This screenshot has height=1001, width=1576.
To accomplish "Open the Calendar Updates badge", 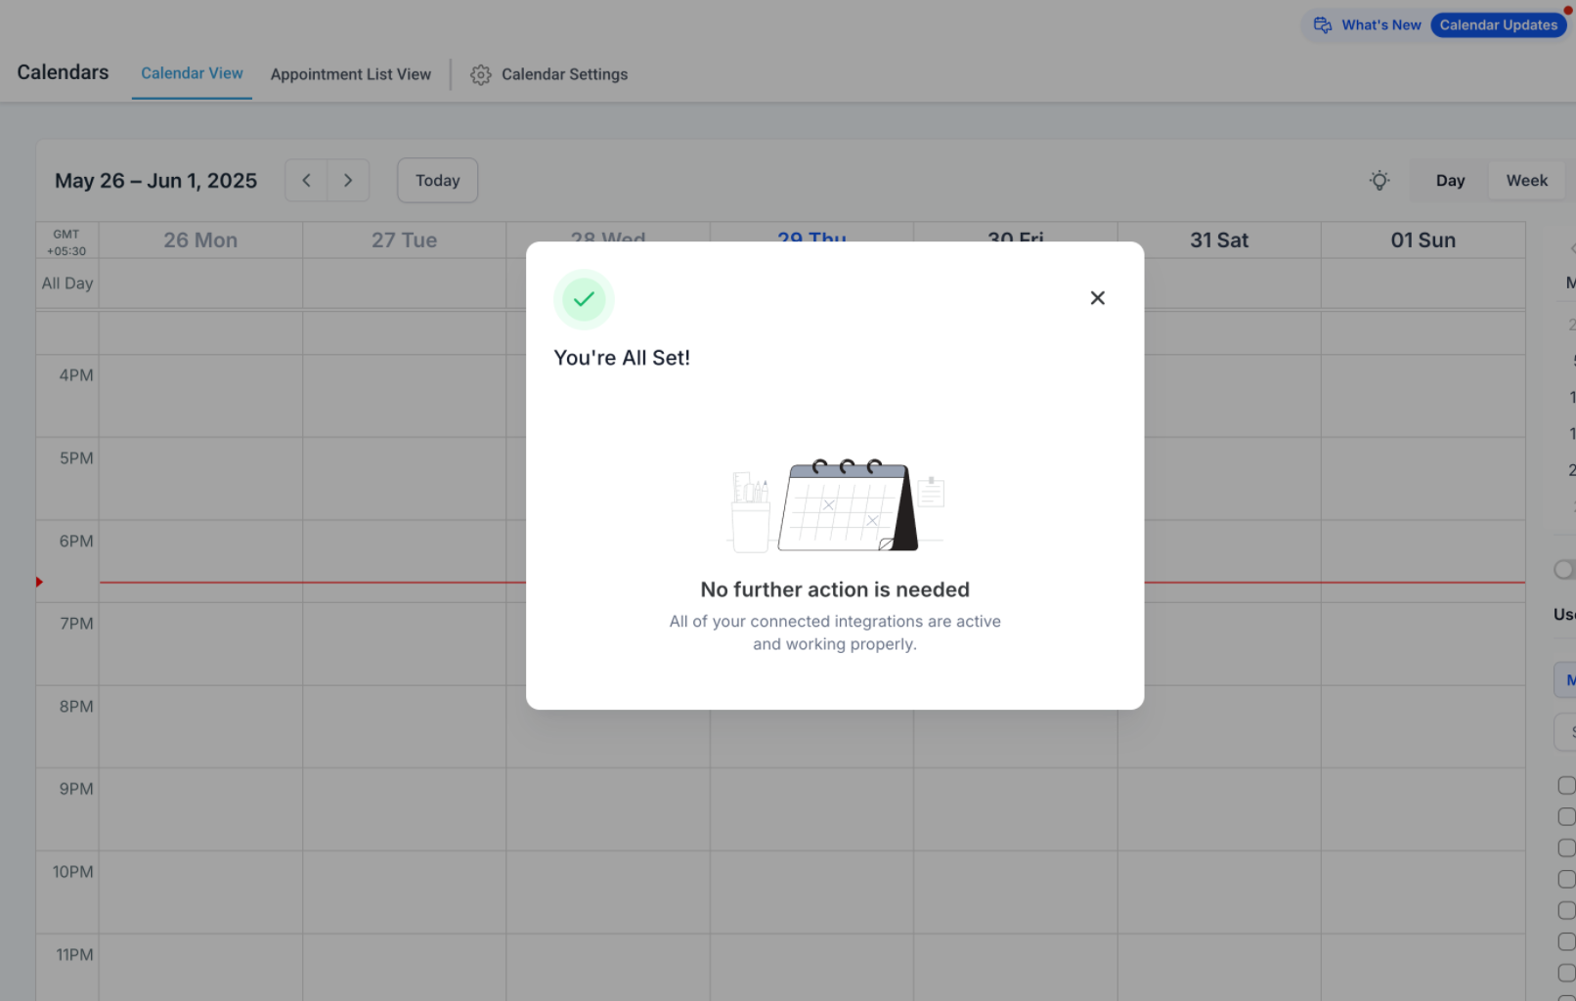I will (1498, 25).
